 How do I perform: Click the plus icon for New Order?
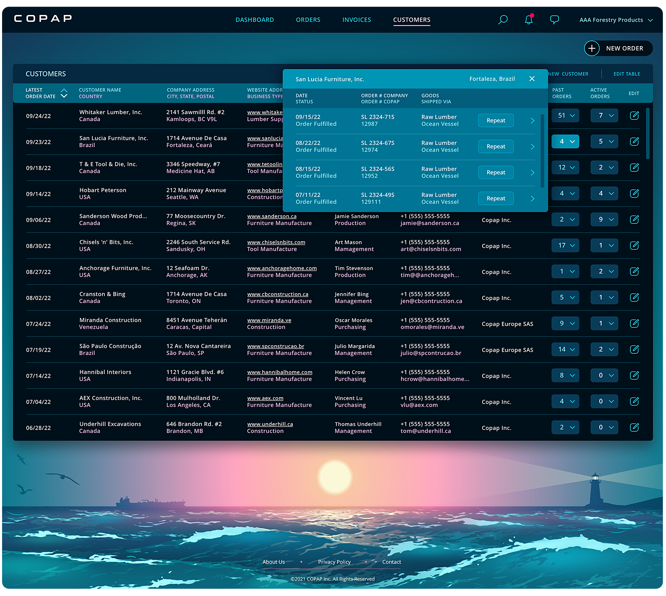592,48
